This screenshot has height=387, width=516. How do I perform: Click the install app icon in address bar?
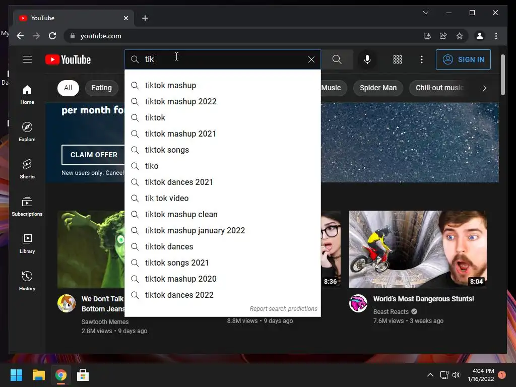click(427, 36)
